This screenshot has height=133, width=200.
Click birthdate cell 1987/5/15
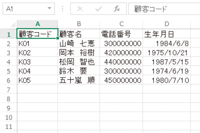[167, 61]
